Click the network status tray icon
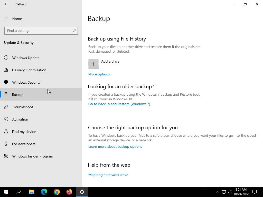Viewport: 263px width, 197px height. pos(224,192)
